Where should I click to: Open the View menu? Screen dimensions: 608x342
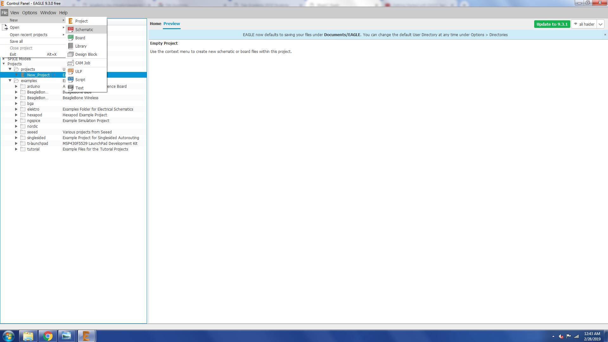click(15, 13)
